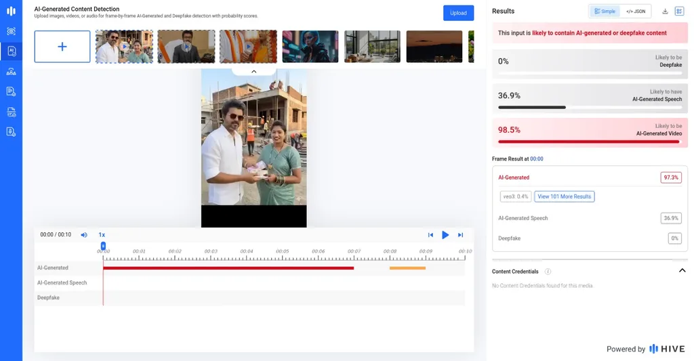Click the blue Upload button

pos(458,13)
